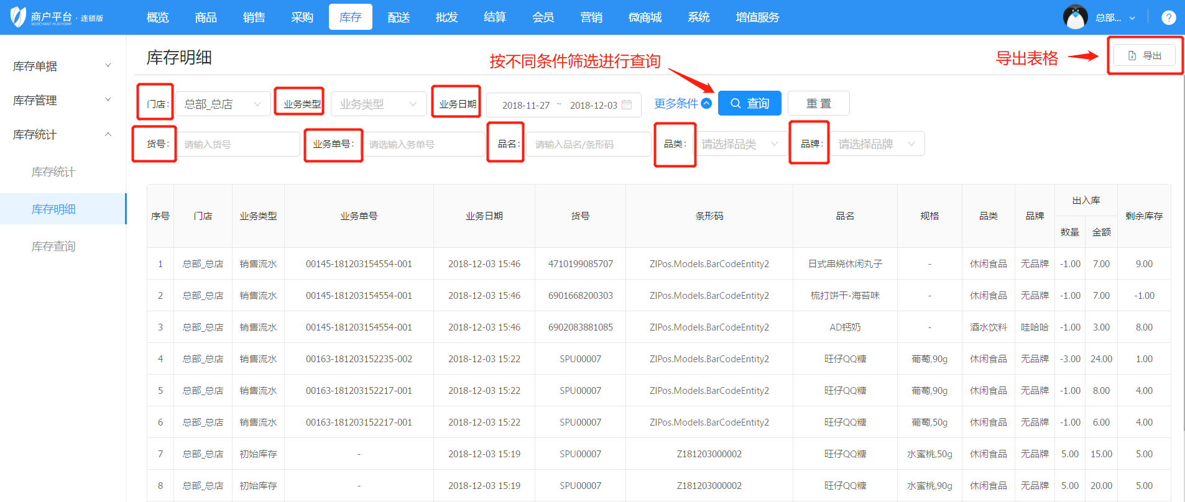Expand the 库存单据 sidebar section
Viewport: 1185px width, 502px height.
62,66
